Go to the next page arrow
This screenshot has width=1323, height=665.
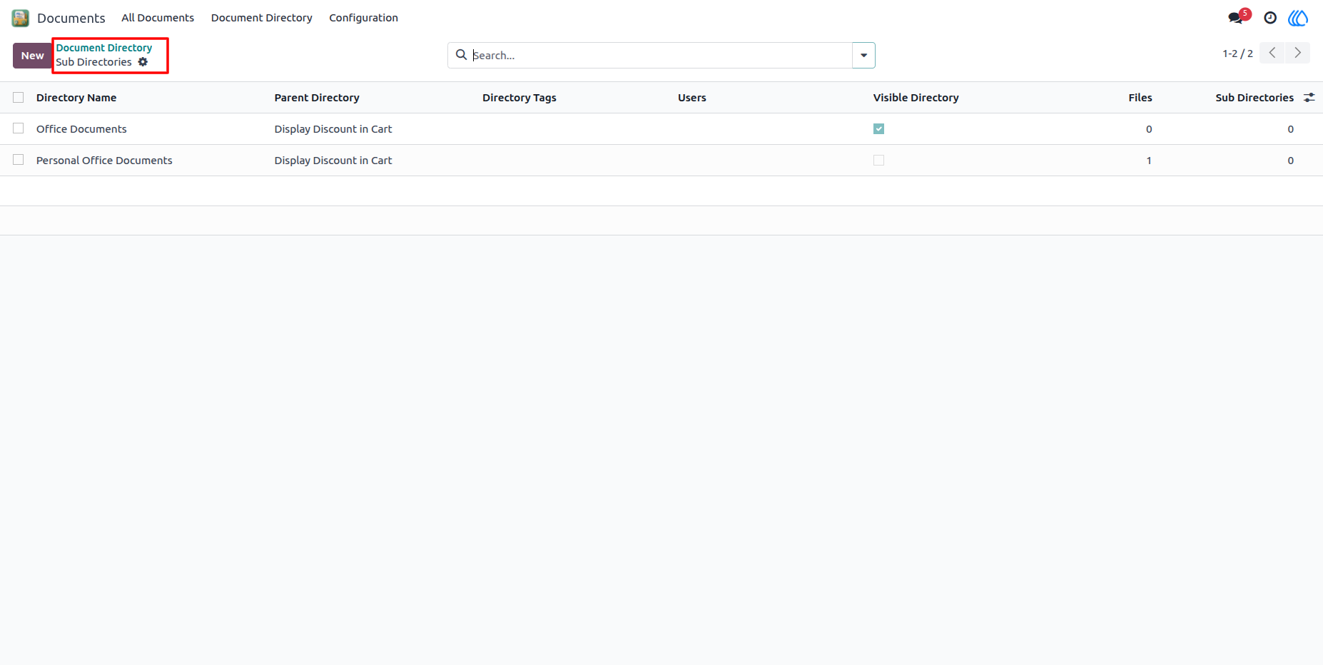click(1297, 53)
